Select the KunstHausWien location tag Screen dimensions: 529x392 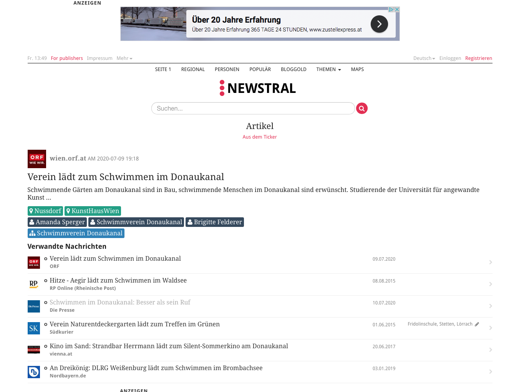point(93,211)
